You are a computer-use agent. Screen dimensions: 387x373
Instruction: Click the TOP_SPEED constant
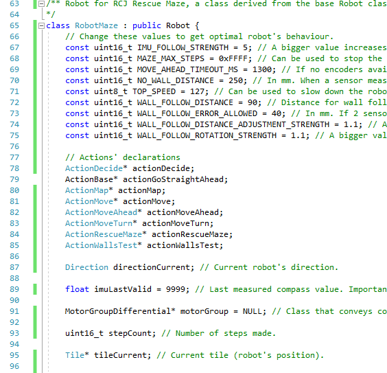pyautogui.click(x=154, y=91)
